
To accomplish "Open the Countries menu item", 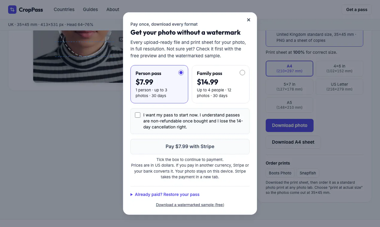I will pos(64,10).
